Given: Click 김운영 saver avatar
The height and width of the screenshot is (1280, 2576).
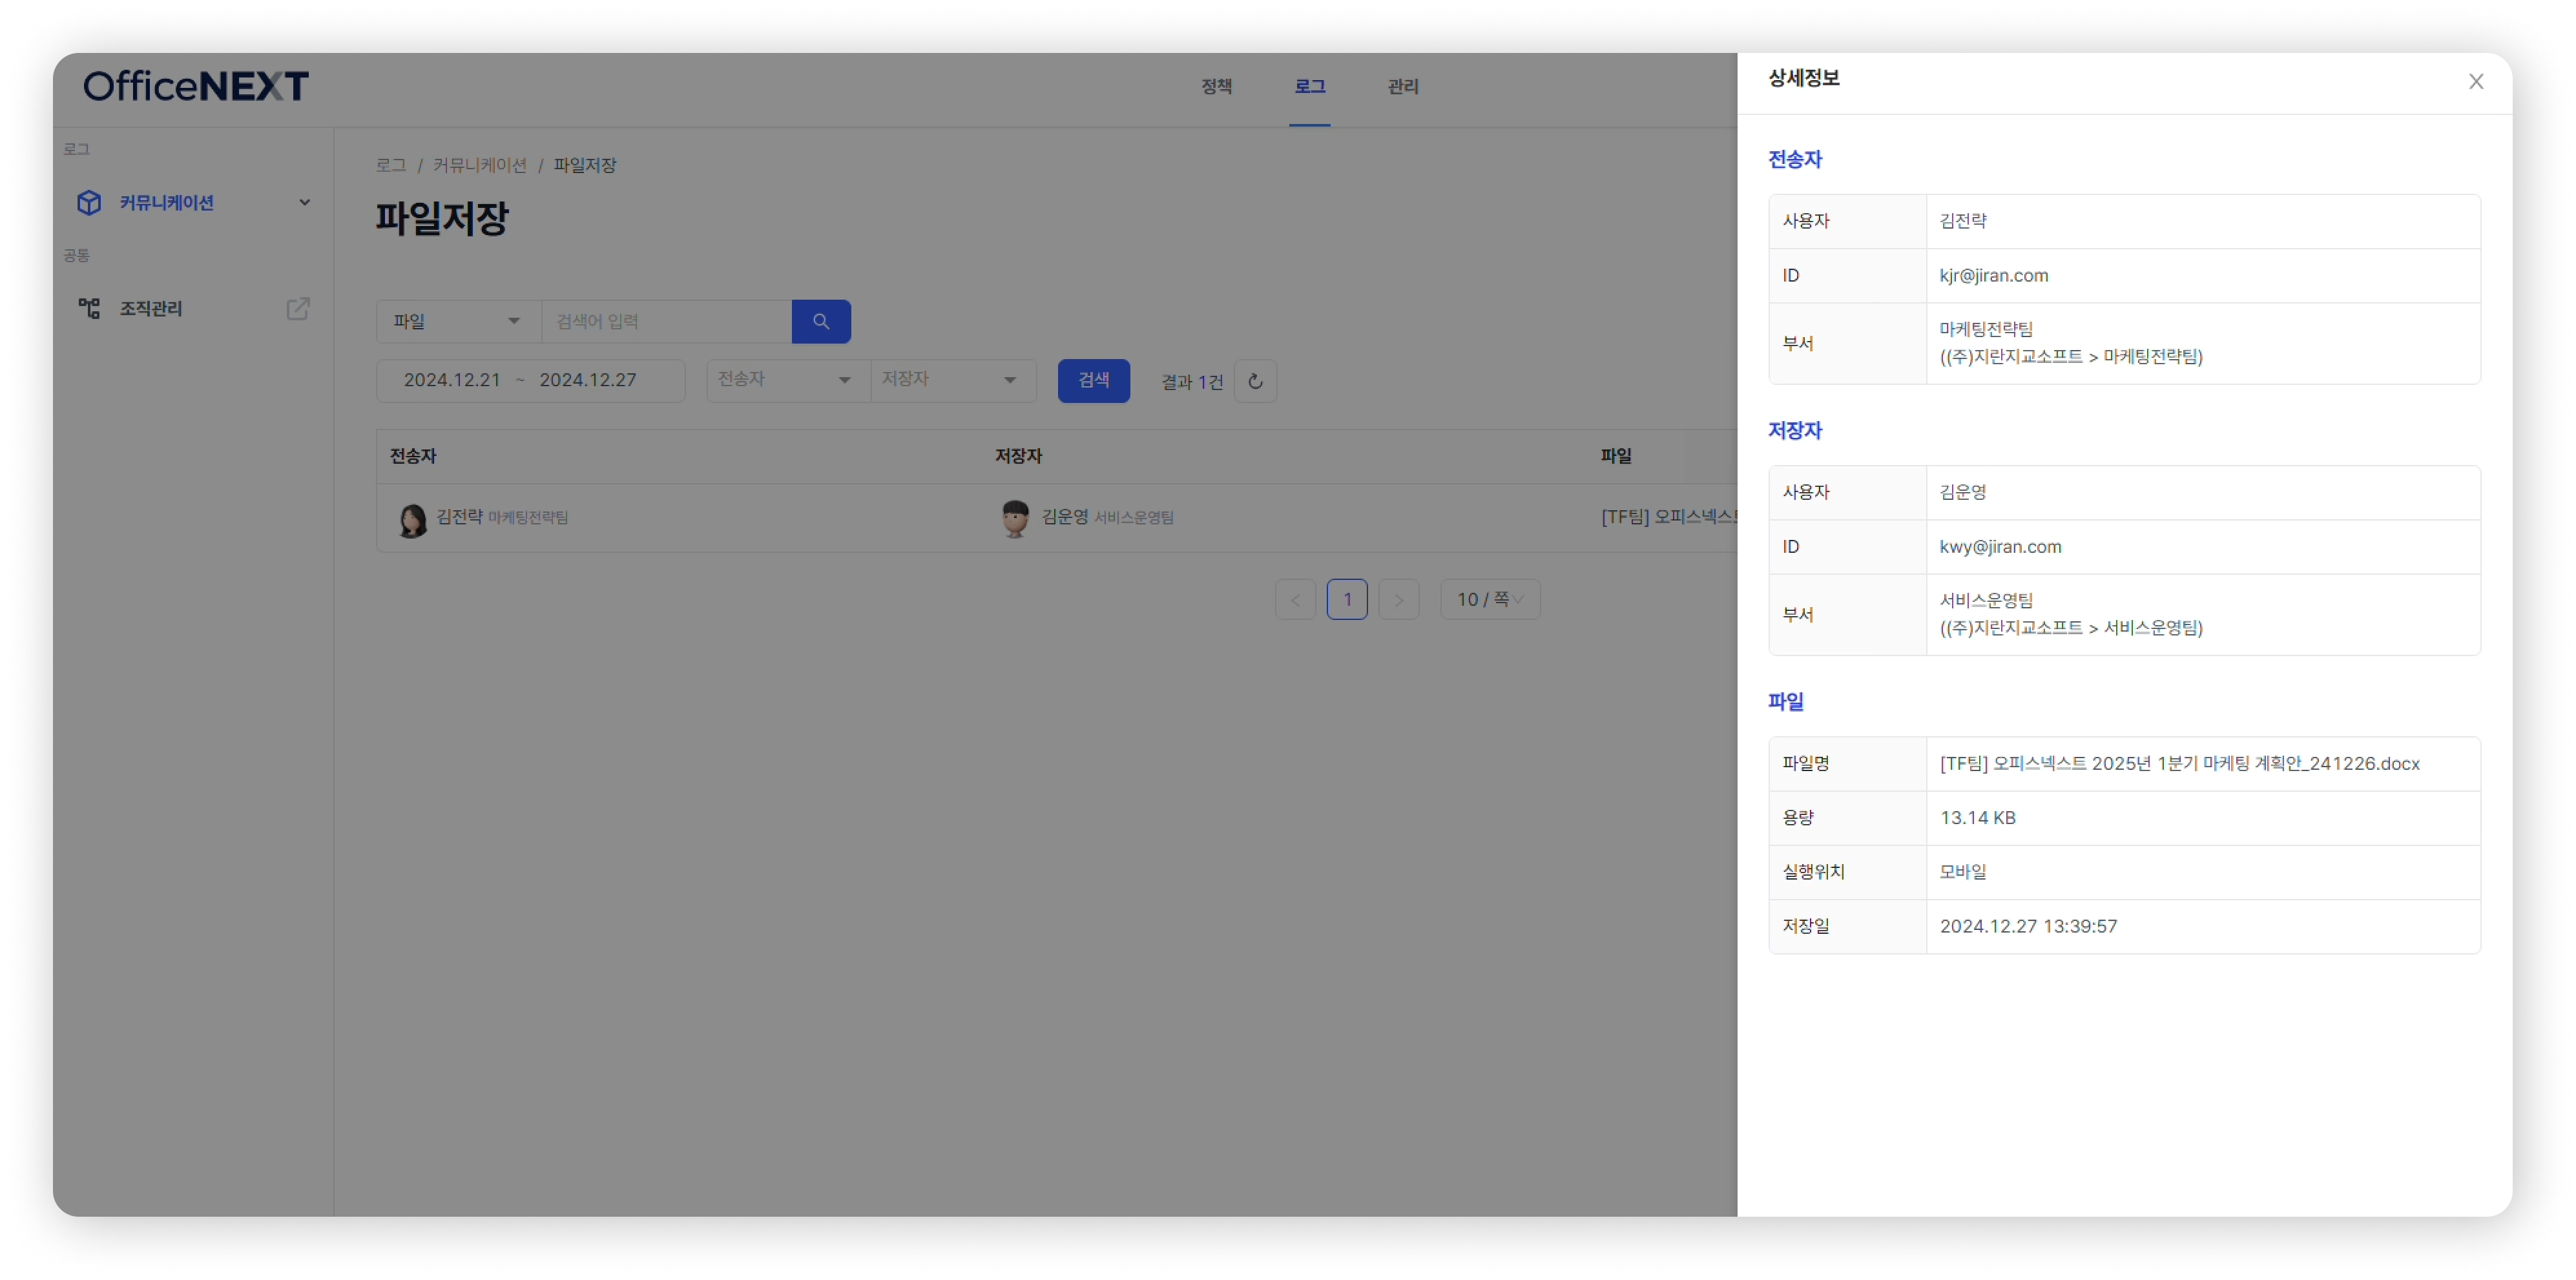Looking at the screenshot, I should pyautogui.click(x=1014, y=519).
